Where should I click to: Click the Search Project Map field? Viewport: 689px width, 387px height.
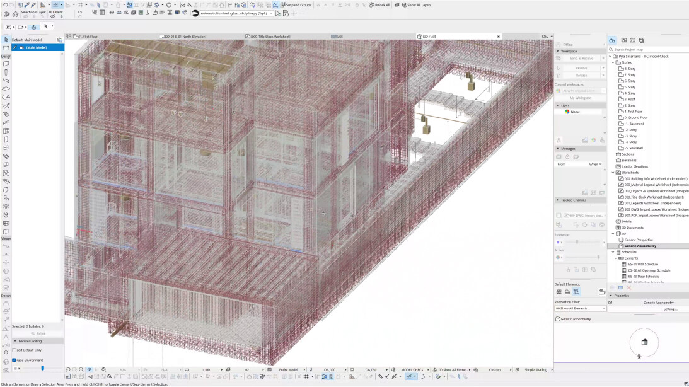(x=648, y=50)
